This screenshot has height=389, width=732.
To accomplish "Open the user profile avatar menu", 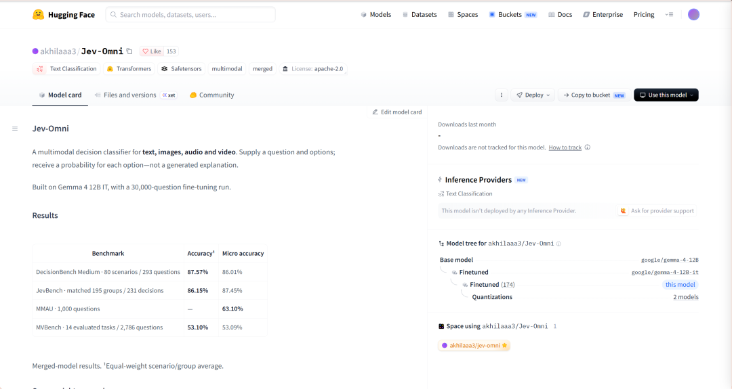I will point(694,14).
